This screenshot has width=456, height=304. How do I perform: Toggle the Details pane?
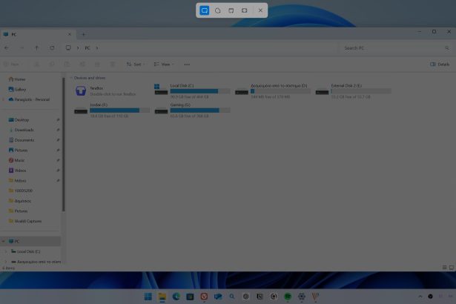click(x=440, y=65)
